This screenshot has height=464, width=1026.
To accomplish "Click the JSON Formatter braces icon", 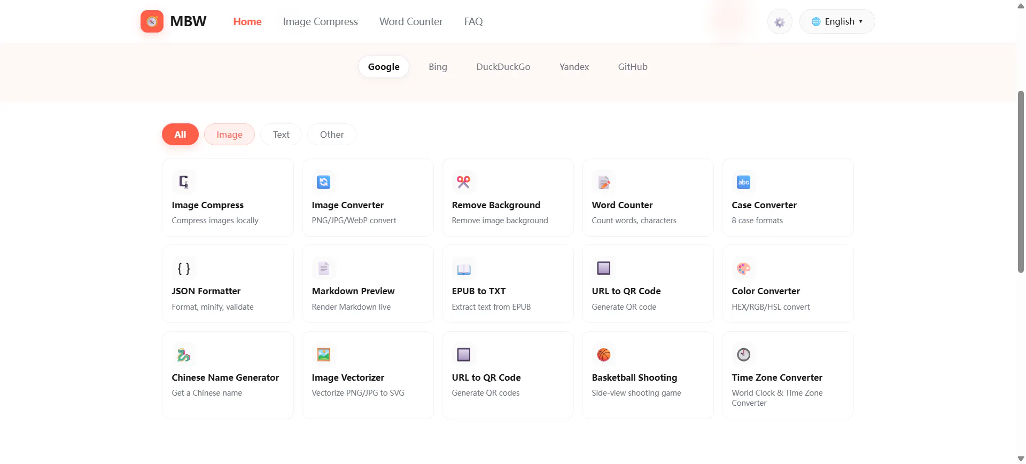I will tap(184, 268).
